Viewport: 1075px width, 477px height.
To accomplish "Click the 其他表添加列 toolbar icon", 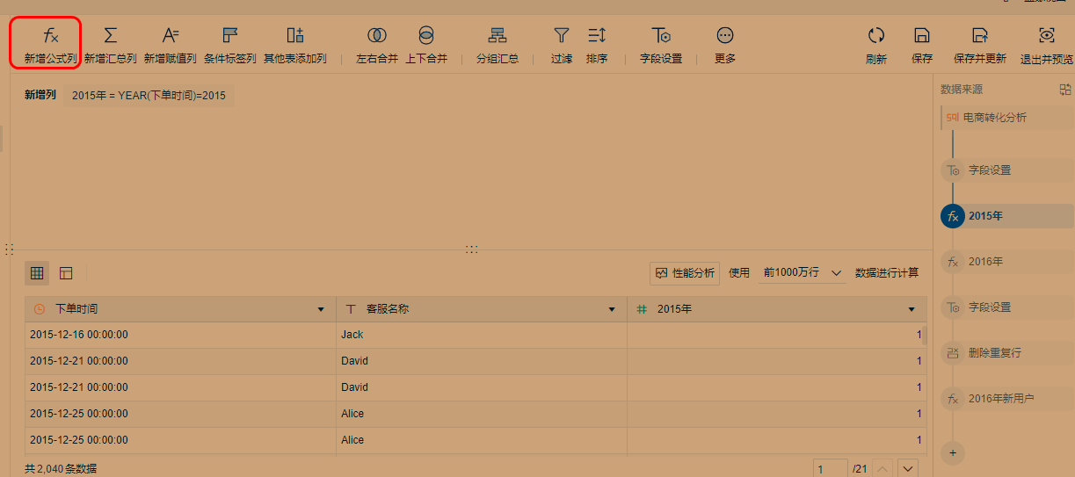I will (295, 36).
